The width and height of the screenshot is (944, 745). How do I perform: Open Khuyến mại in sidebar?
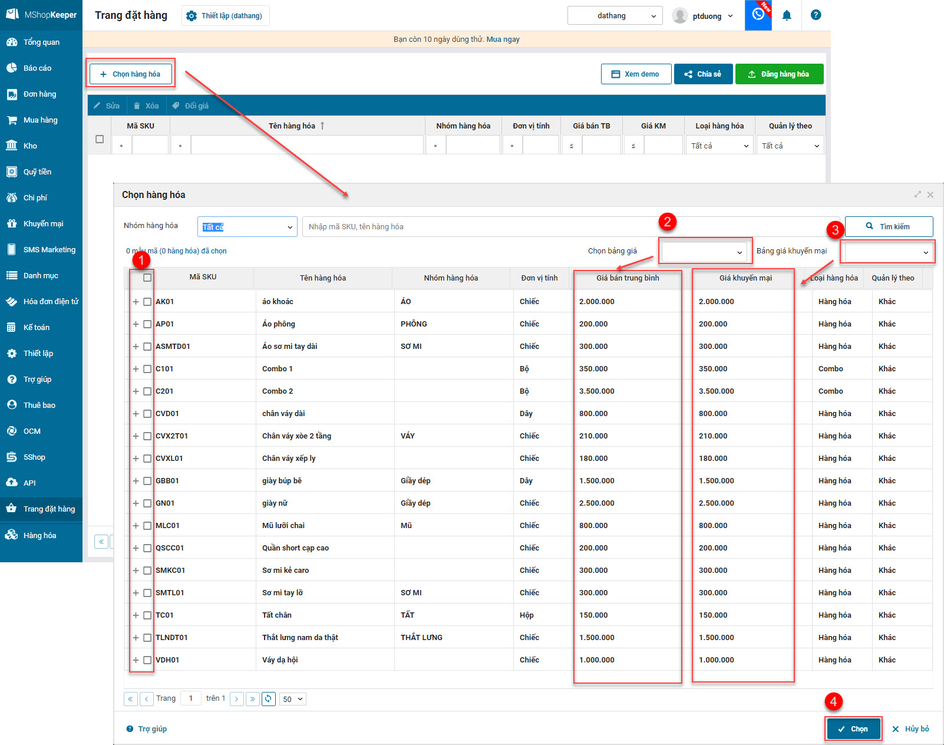41,224
